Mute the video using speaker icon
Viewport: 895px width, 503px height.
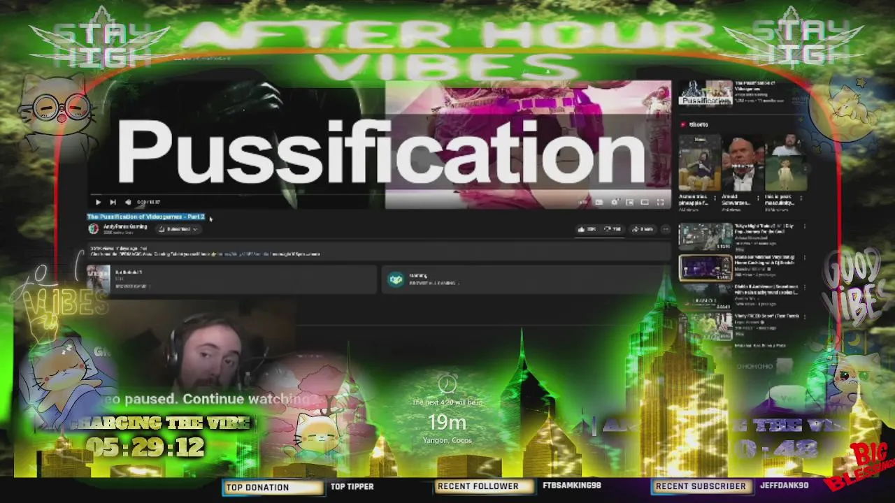[x=128, y=203]
